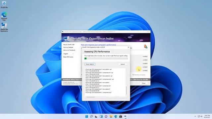Open the taskbar clock and date
This screenshot has width=212, height=119.
coord(207,116)
